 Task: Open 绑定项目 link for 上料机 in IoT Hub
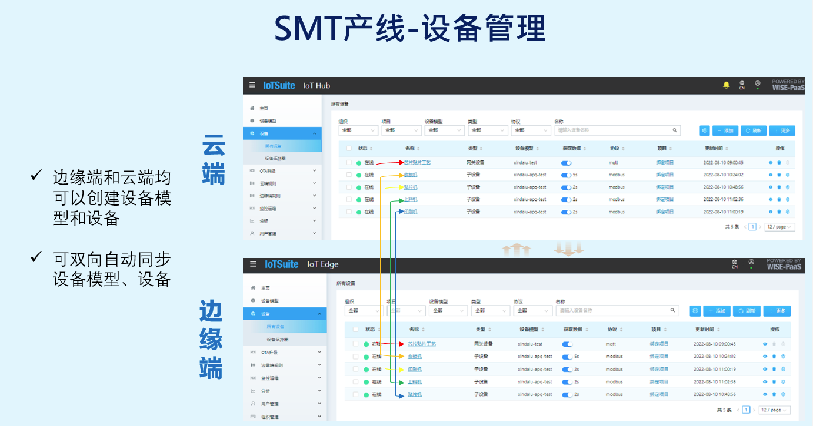click(665, 200)
